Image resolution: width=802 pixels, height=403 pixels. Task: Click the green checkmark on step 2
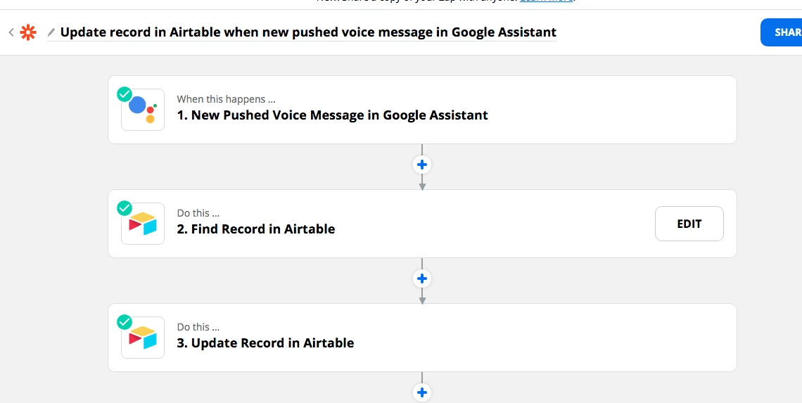(125, 208)
